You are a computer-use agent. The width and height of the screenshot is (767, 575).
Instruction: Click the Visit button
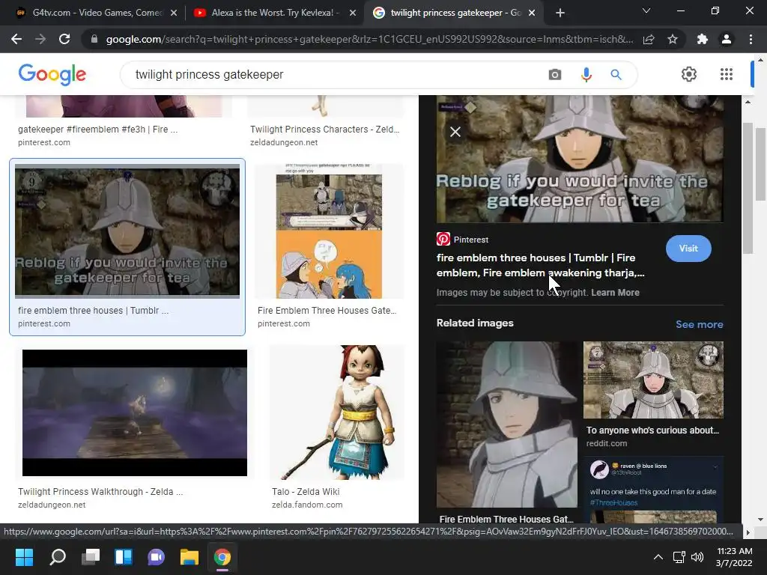click(688, 249)
